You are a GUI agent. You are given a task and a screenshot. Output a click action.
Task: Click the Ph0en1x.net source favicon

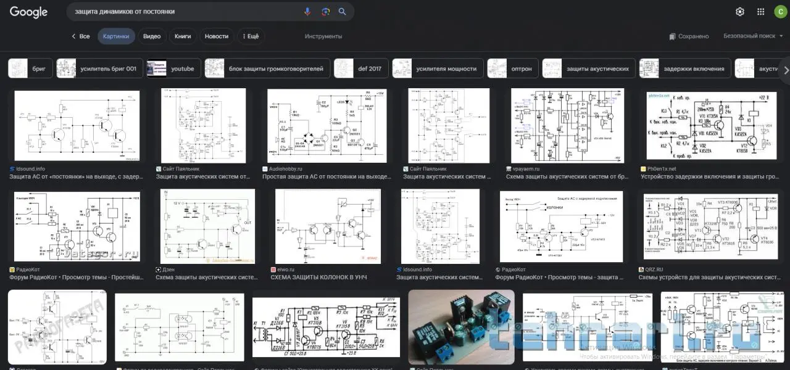pyautogui.click(x=643, y=168)
